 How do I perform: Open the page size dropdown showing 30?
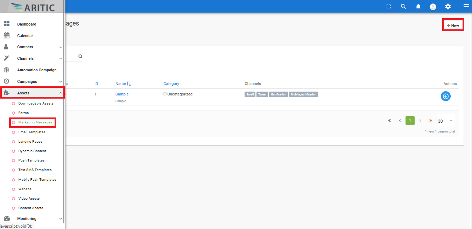point(446,121)
